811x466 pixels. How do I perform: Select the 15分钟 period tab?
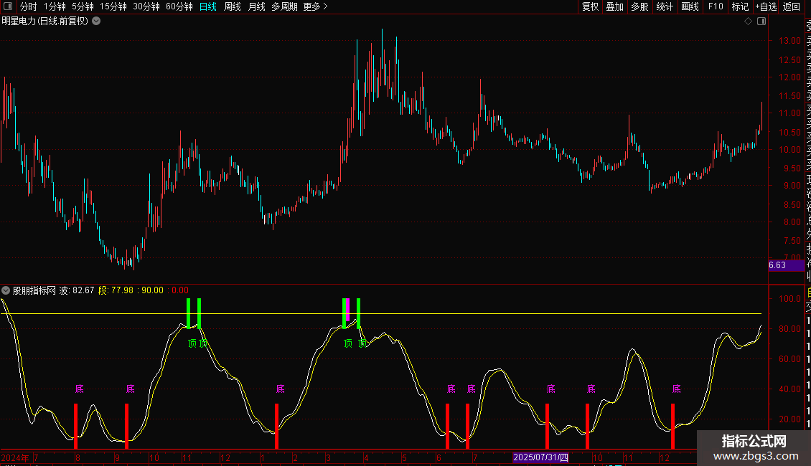coord(113,6)
